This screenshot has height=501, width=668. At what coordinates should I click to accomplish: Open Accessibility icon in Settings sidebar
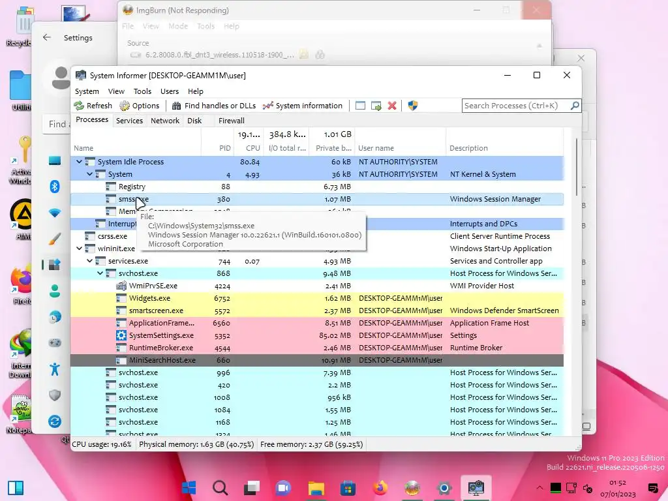pos(55,369)
